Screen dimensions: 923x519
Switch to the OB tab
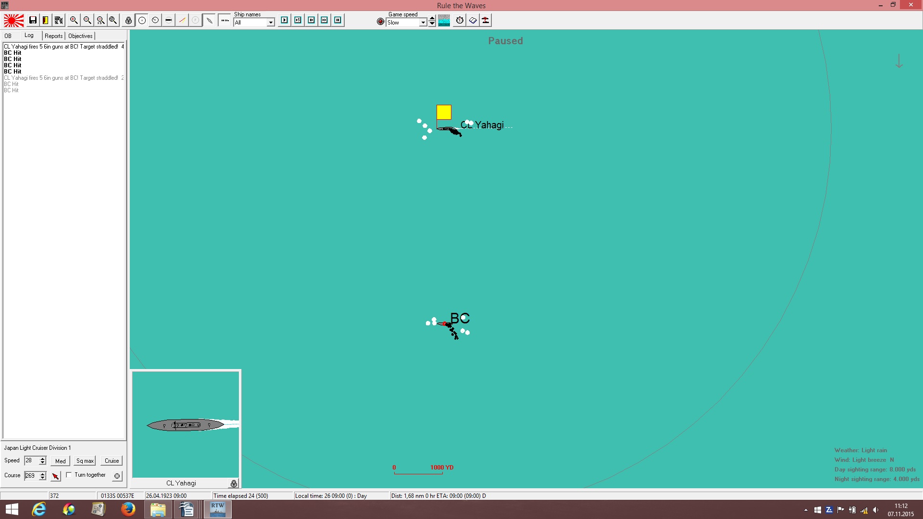pos(8,36)
